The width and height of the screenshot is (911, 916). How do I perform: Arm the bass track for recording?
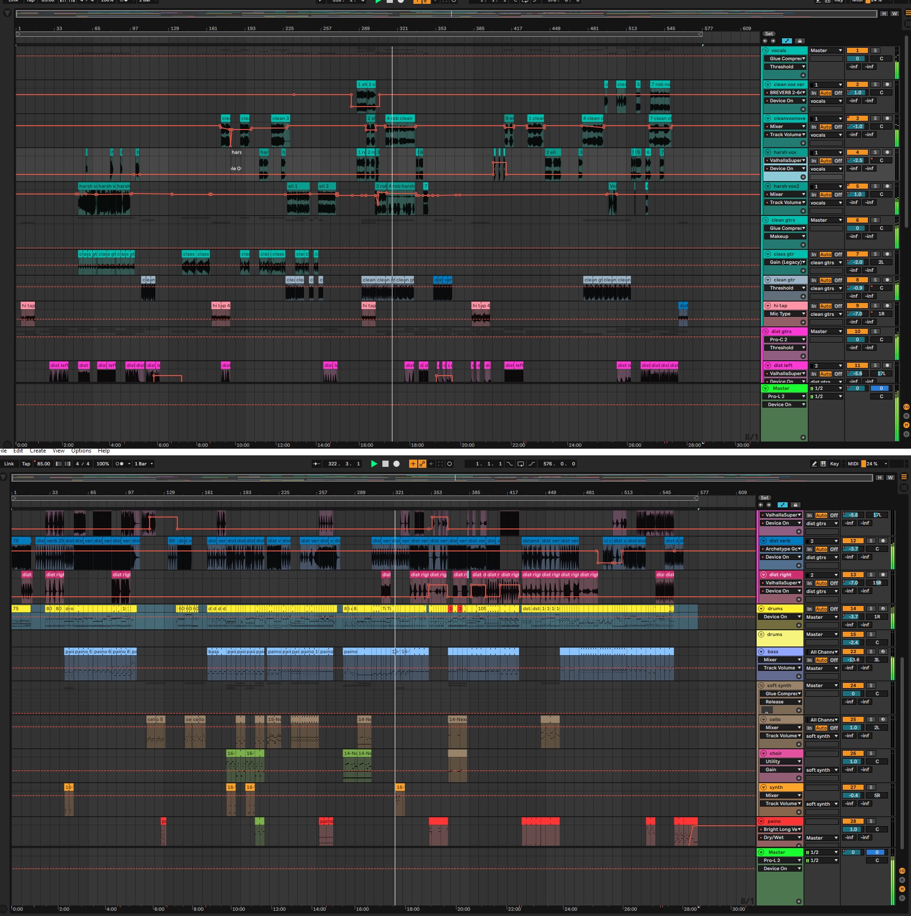(883, 652)
